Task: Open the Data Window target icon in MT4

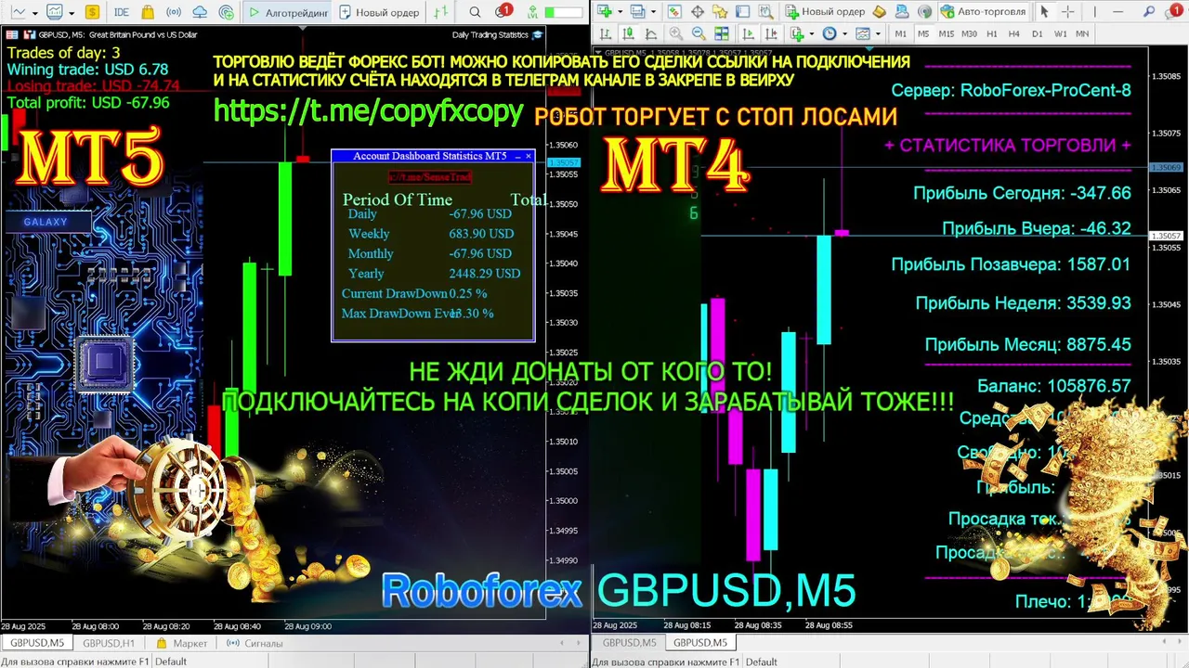Action: click(x=697, y=11)
